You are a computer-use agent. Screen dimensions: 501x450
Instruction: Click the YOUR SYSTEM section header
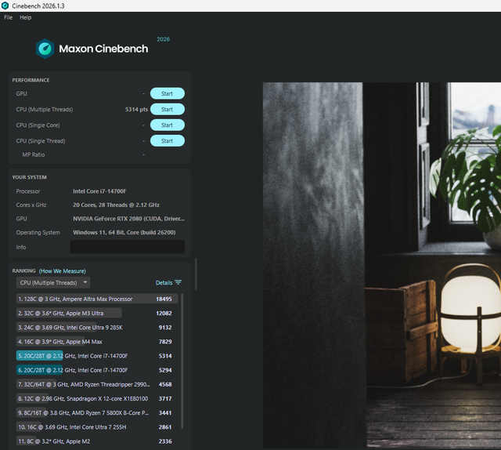pyautogui.click(x=30, y=177)
